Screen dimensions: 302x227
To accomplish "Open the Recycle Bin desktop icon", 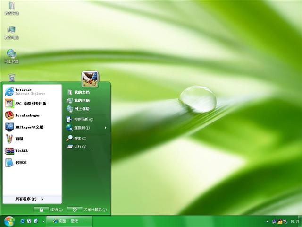I will tap(11, 78).
